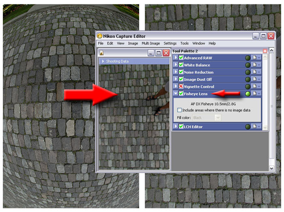Check 'Include areas where there is no image data'
Screen dimensions: 284x212
[x=179, y=110]
